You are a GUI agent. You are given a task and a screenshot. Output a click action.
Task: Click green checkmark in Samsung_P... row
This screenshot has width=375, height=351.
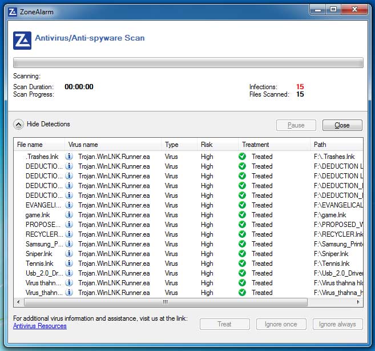point(242,244)
